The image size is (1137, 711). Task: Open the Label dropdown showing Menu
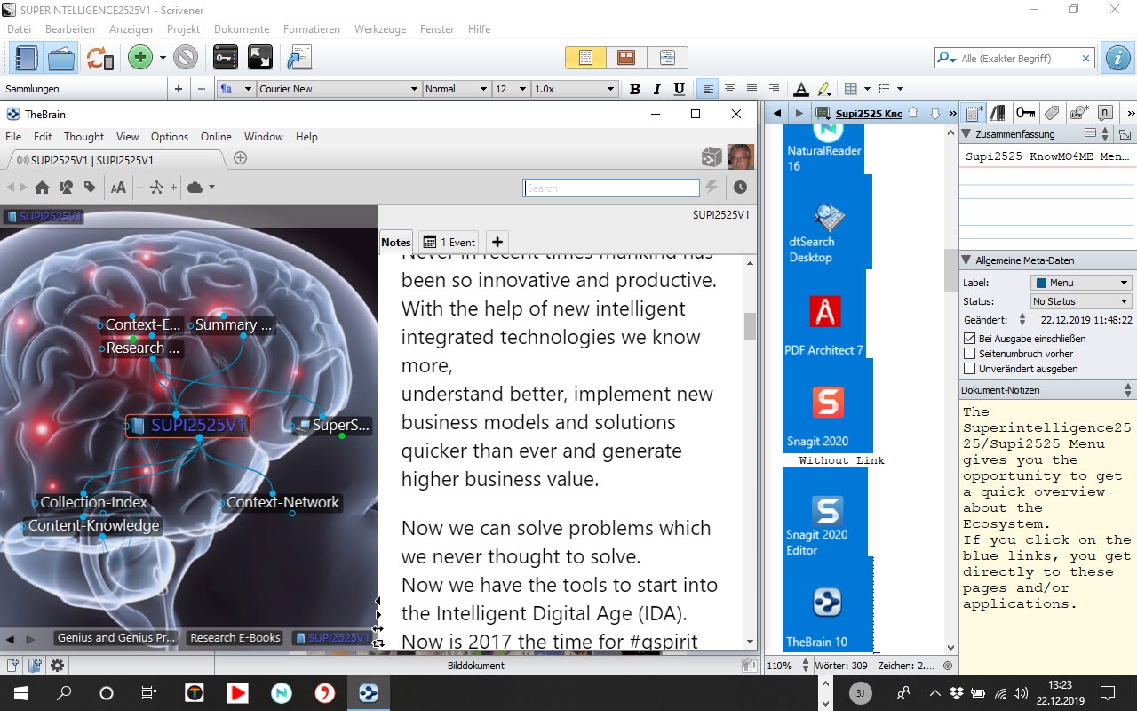pyautogui.click(x=1080, y=283)
